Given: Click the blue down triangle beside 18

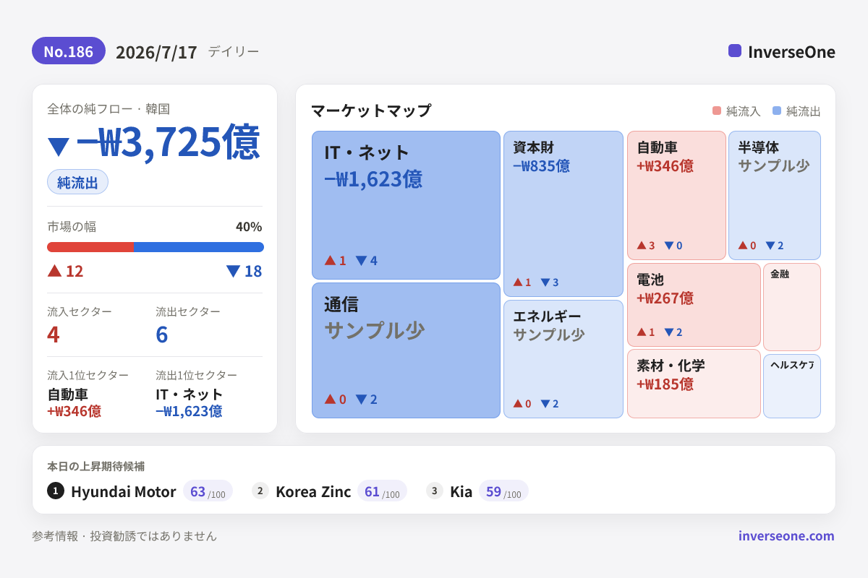Looking at the screenshot, I should 233,271.
